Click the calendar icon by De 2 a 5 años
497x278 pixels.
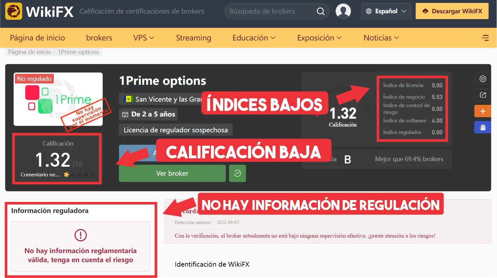(125, 115)
